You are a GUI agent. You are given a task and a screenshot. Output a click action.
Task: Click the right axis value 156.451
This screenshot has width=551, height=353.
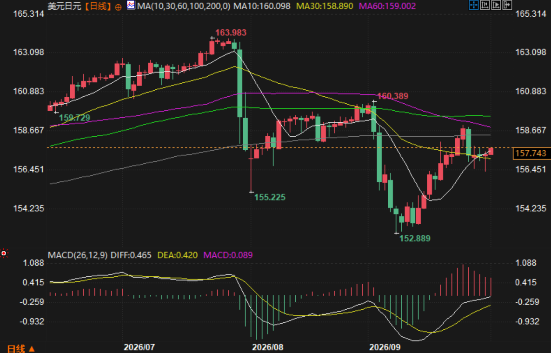531,169
